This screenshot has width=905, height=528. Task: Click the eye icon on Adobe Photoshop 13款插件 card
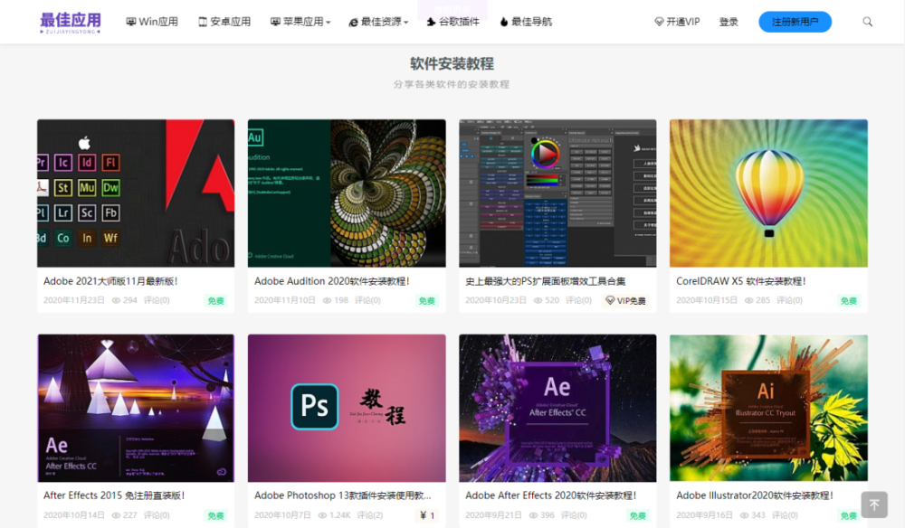(x=323, y=515)
